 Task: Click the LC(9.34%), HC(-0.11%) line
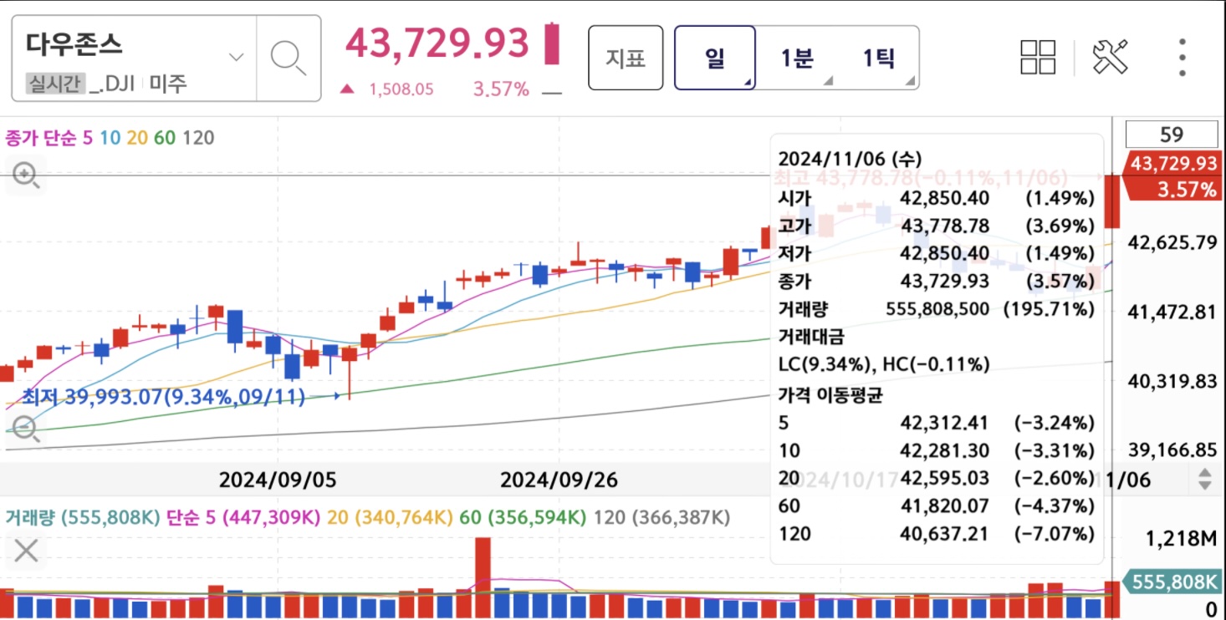click(x=884, y=364)
